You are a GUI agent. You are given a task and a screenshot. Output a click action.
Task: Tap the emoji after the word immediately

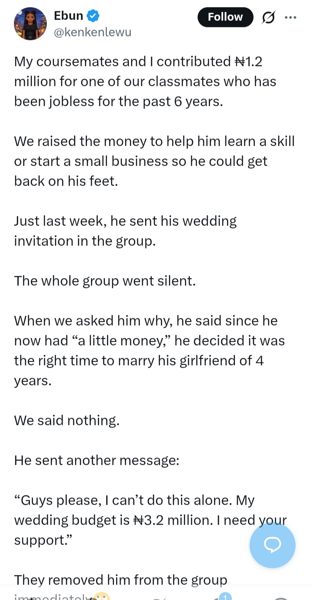coord(101,597)
